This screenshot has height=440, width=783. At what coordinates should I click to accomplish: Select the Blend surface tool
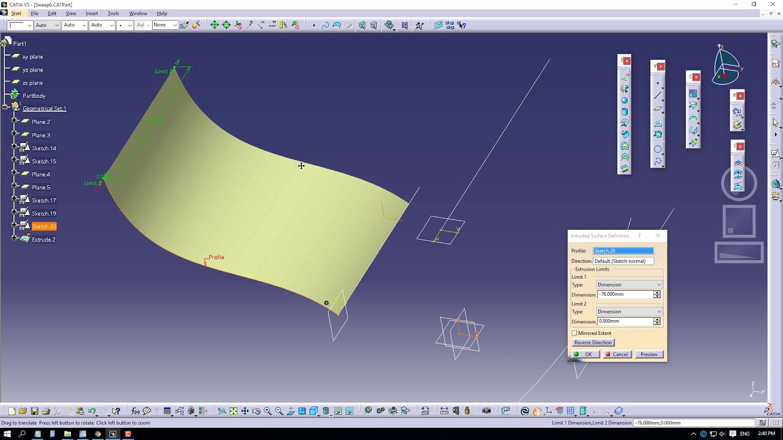point(625,168)
